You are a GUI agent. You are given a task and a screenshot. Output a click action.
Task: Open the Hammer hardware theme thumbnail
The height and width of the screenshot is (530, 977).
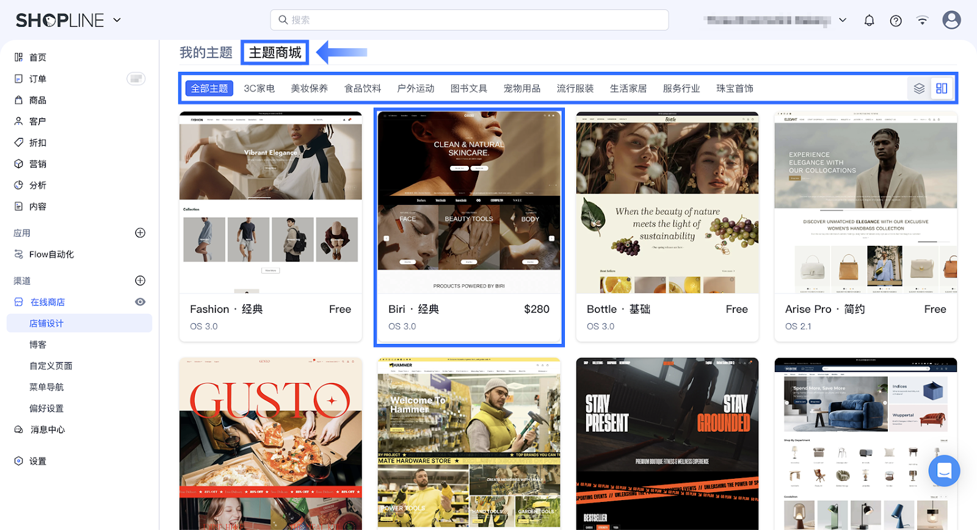point(469,444)
